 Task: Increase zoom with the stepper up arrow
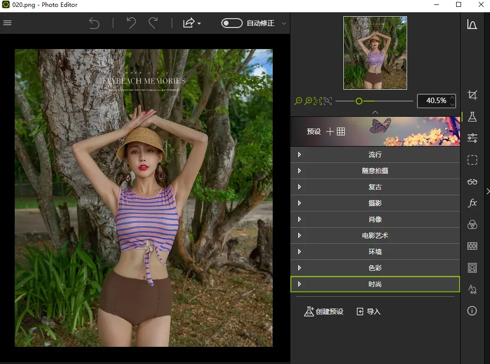click(452, 98)
